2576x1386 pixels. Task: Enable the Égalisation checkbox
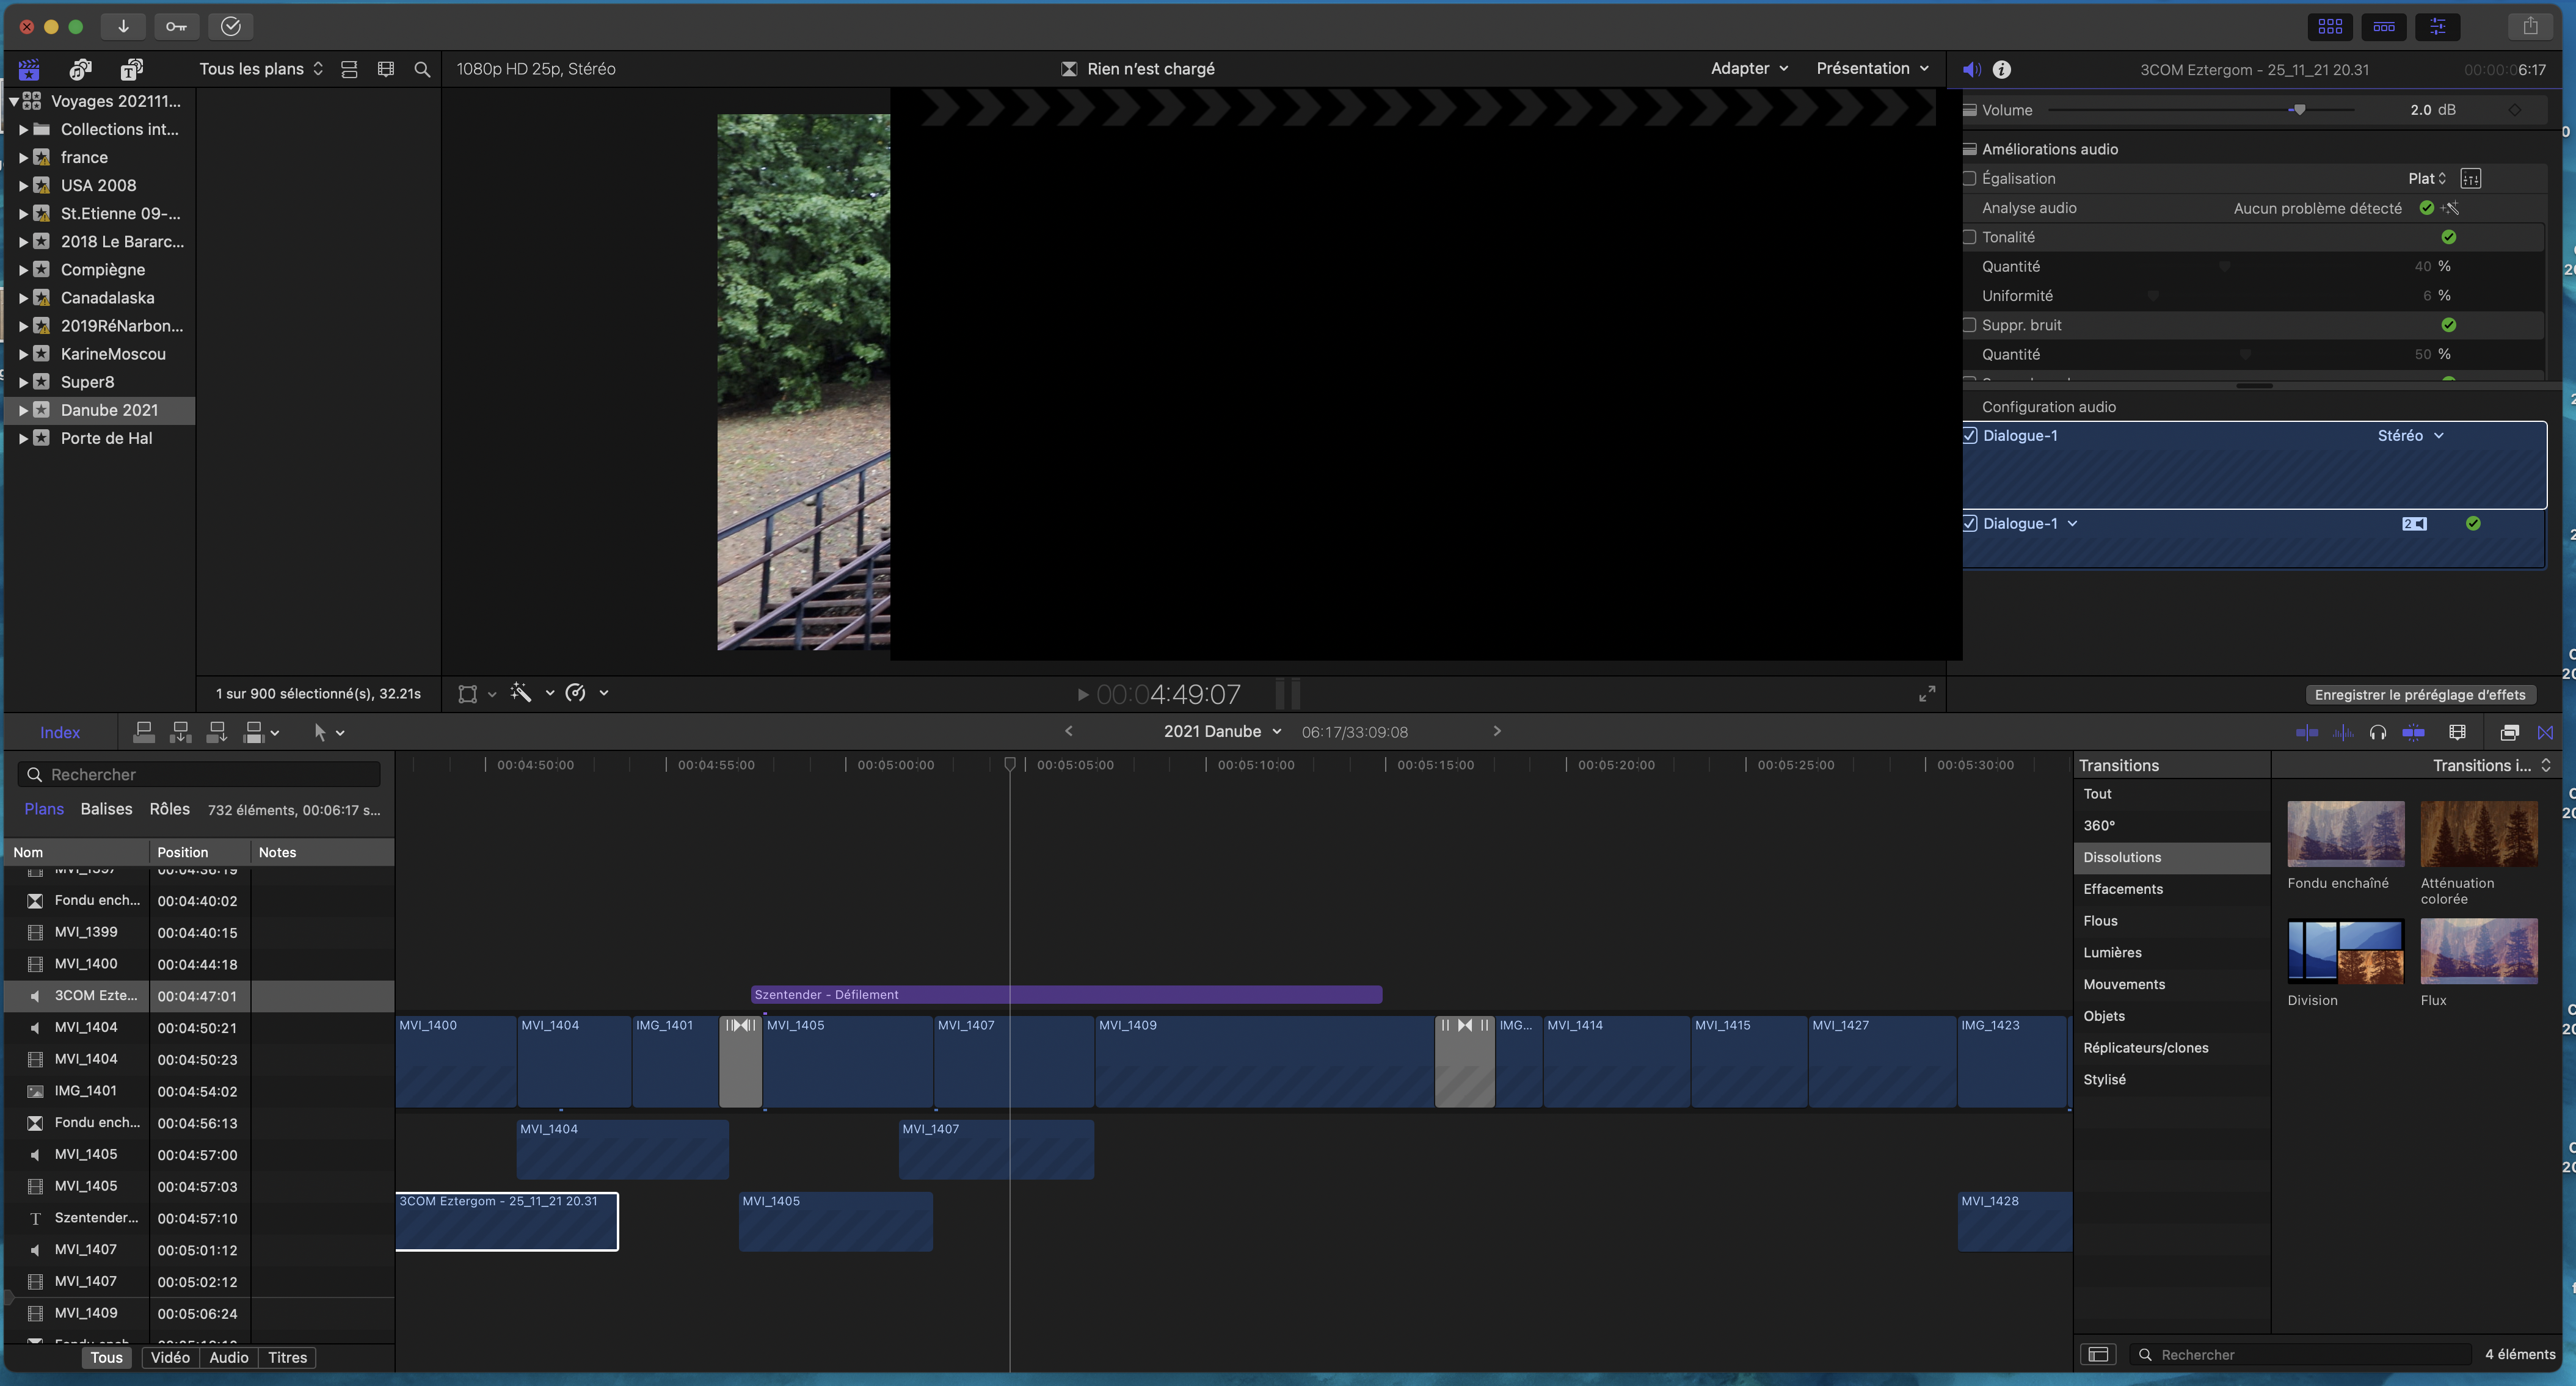point(1969,178)
